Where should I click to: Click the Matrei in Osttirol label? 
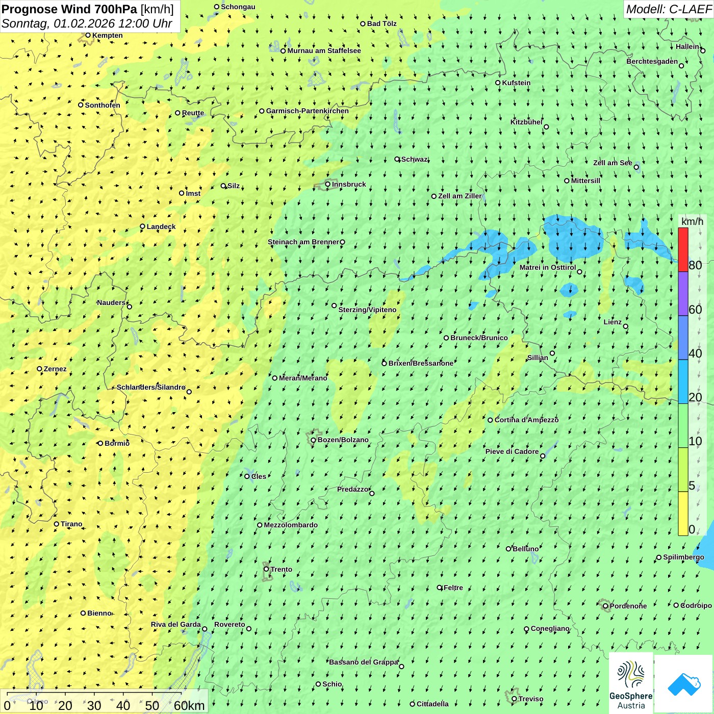pyautogui.click(x=548, y=267)
